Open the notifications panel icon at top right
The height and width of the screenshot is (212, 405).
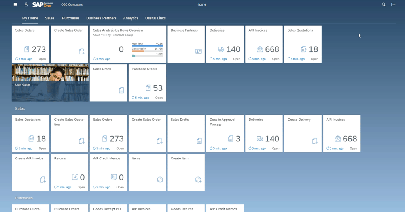point(393,5)
